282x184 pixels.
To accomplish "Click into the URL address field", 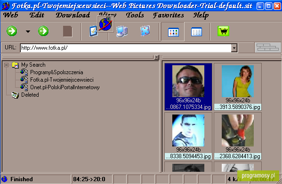I will point(126,48).
